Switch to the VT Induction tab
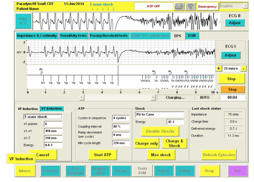This screenshot has height=182, width=254. pyautogui.click(x=51, y=109)
